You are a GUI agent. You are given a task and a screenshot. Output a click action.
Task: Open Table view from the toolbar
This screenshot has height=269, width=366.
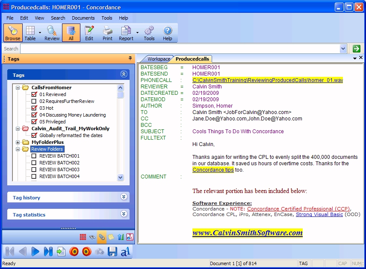tap(30, 33)
